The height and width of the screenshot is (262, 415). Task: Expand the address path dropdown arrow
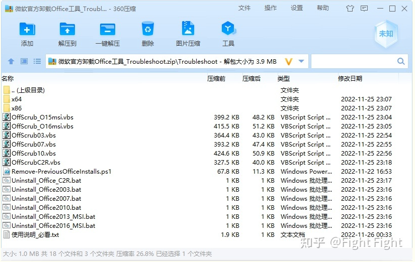point(301,61)
